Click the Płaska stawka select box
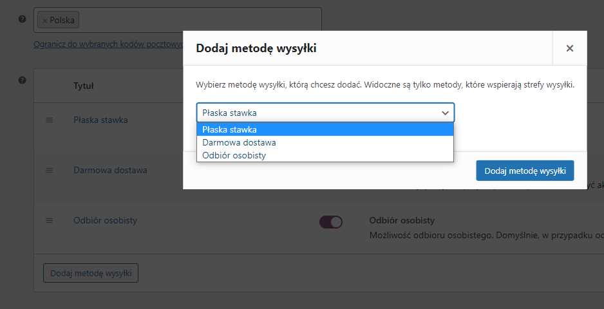 point(325,113)
